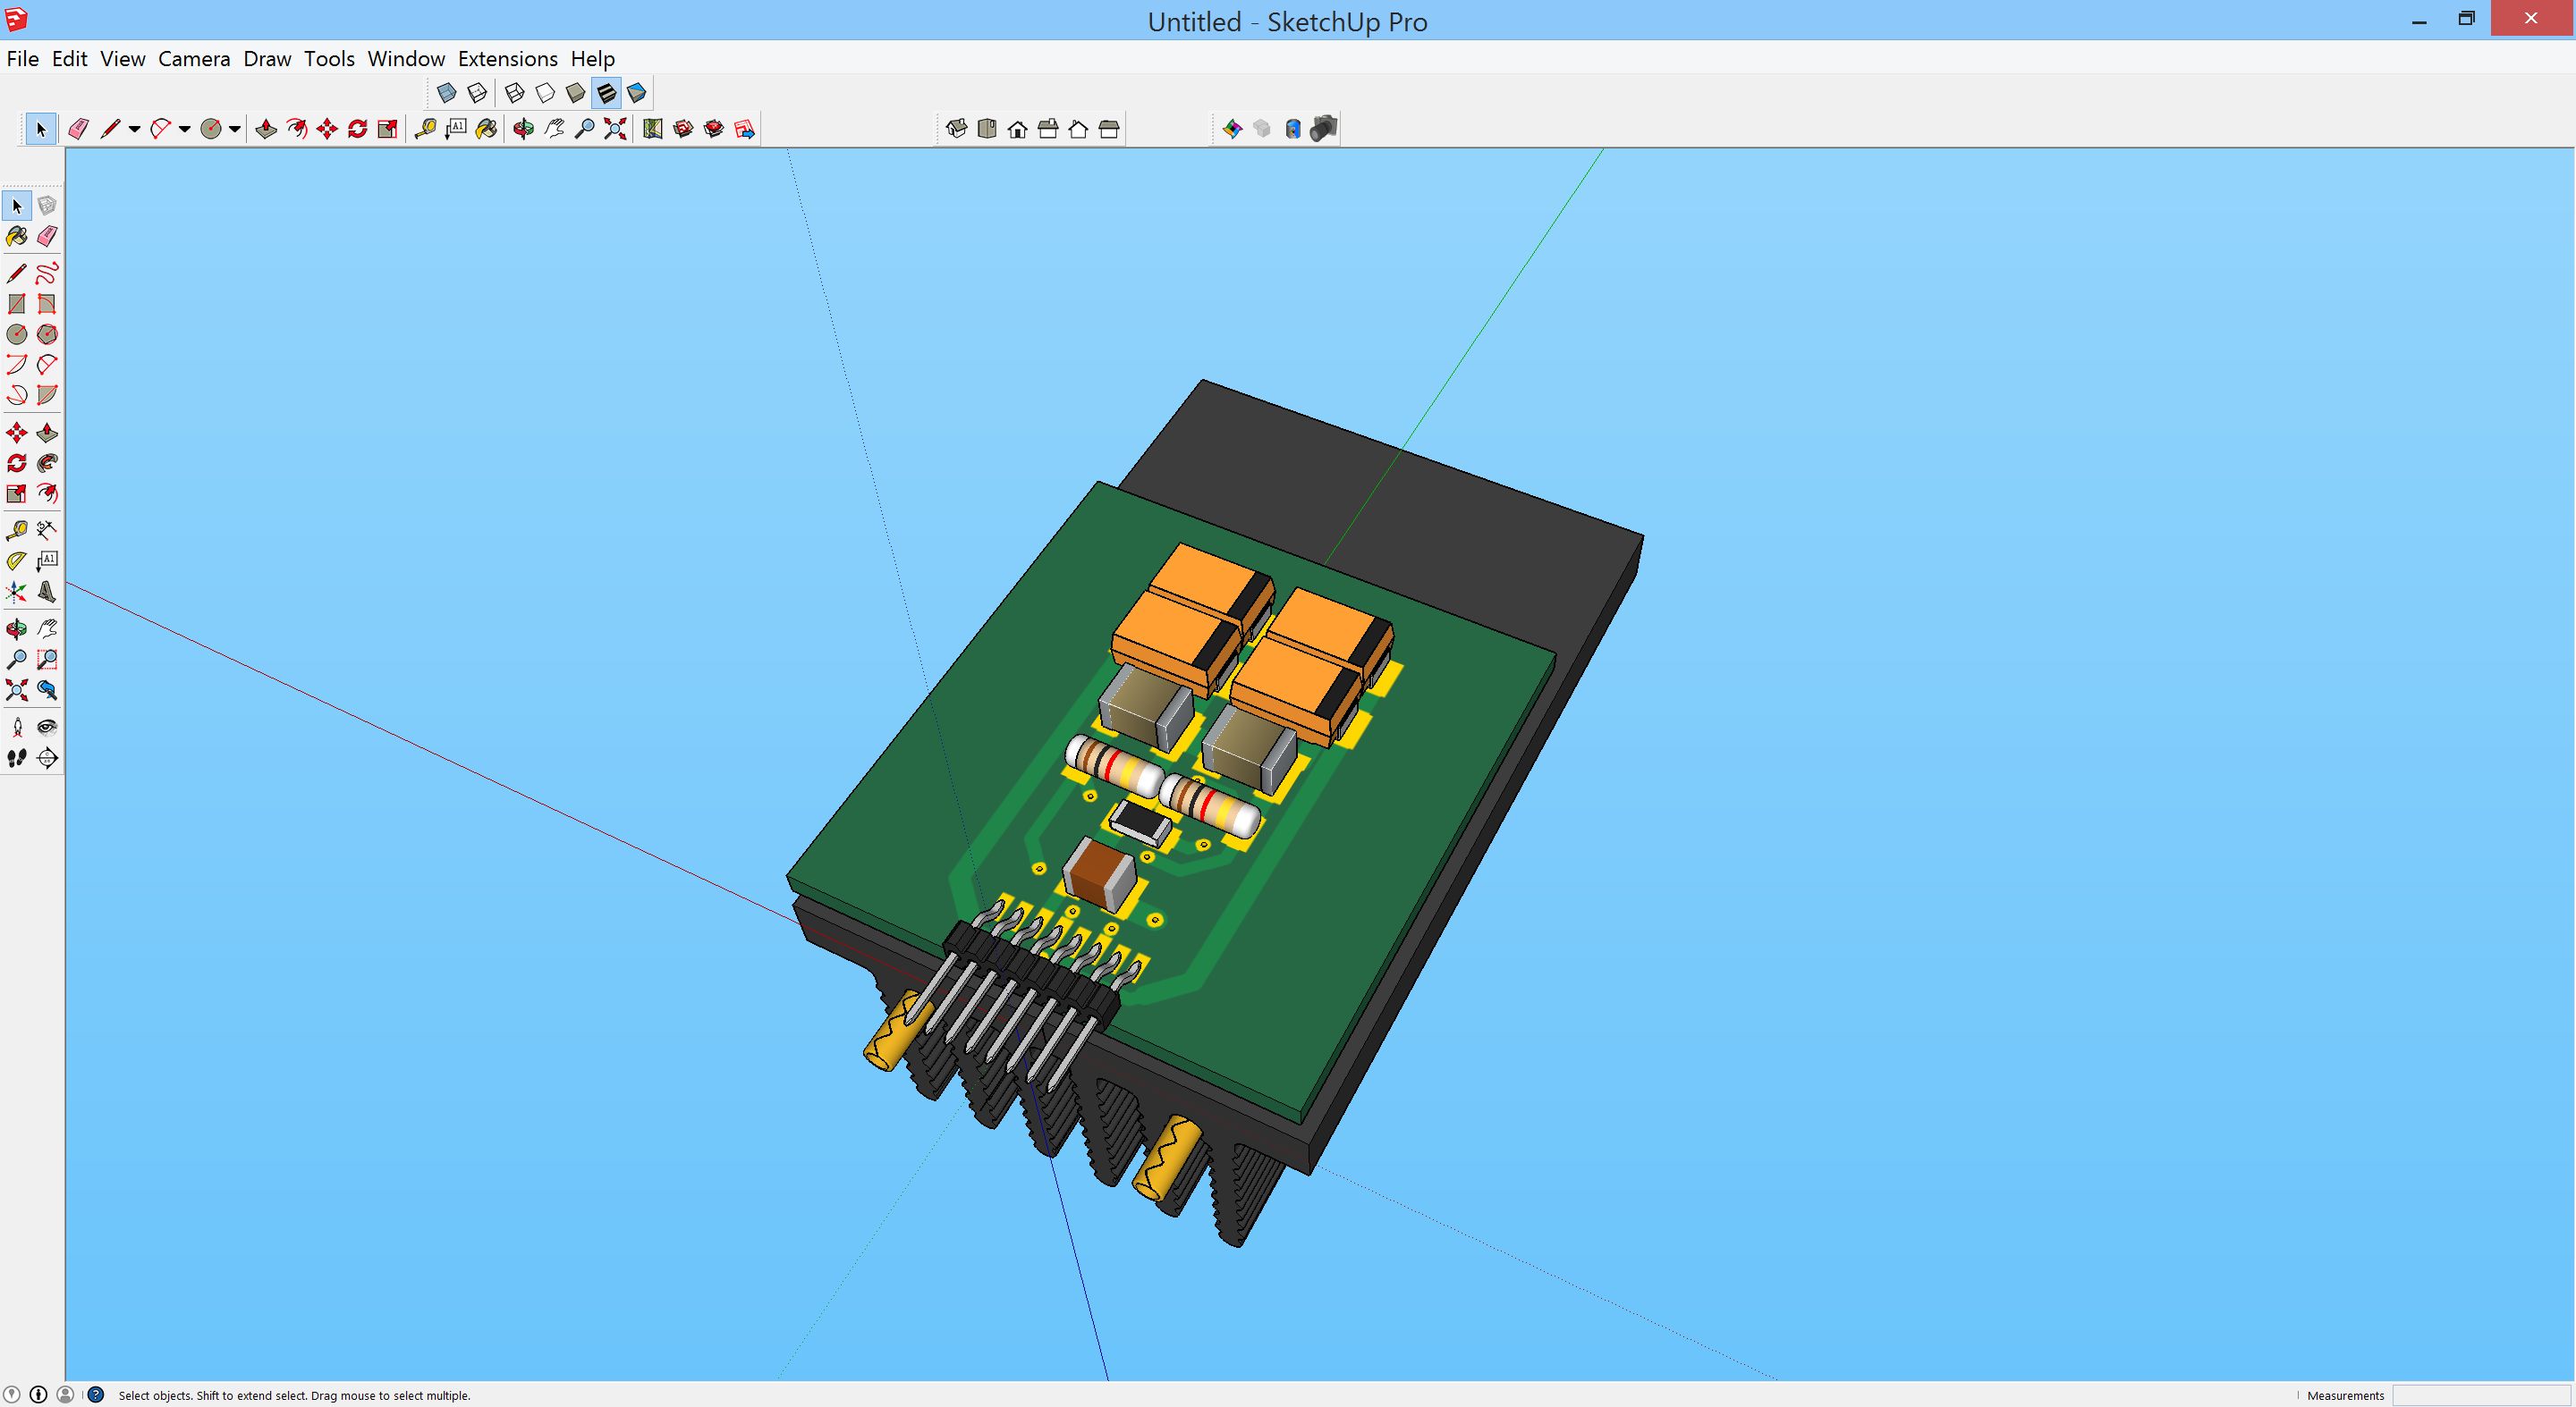Select Push/Pull in the top toolbar
The width and height of the screenshot is (2576, 1407).
(266, 129)
